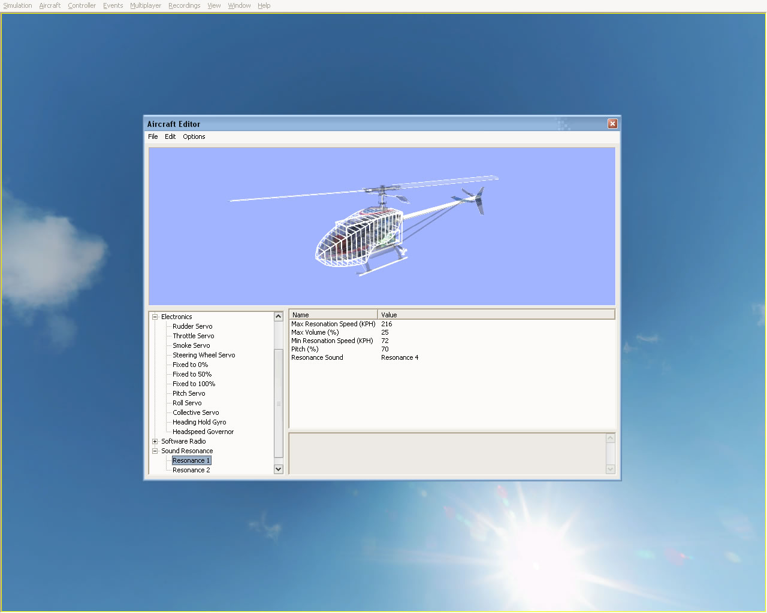Select Rudder Servo item

click(192, 326)
